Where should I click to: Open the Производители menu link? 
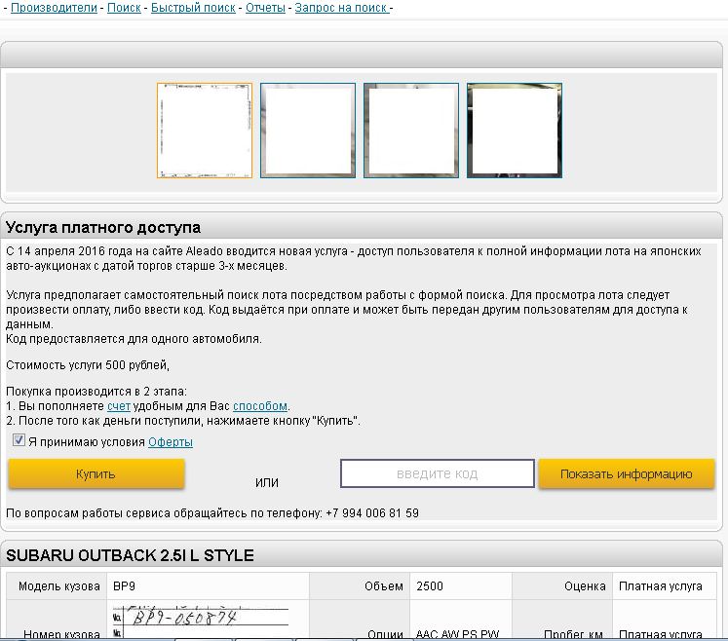tap(54, 8)
